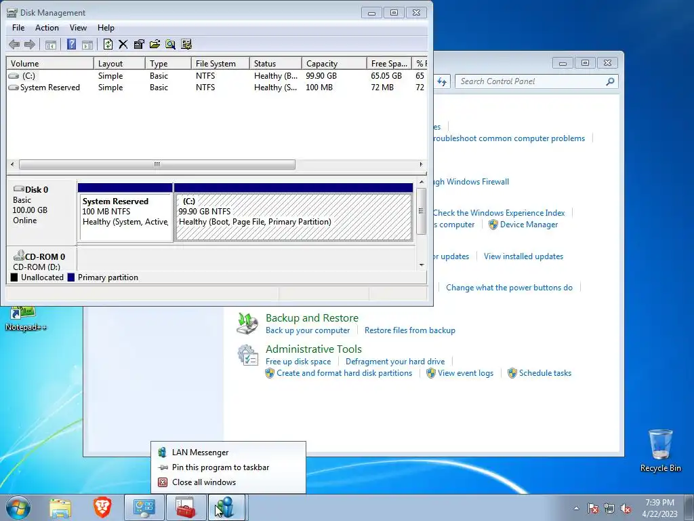Sort by Volume column header
Screen dimensions: 694x521
pos(50,63)
